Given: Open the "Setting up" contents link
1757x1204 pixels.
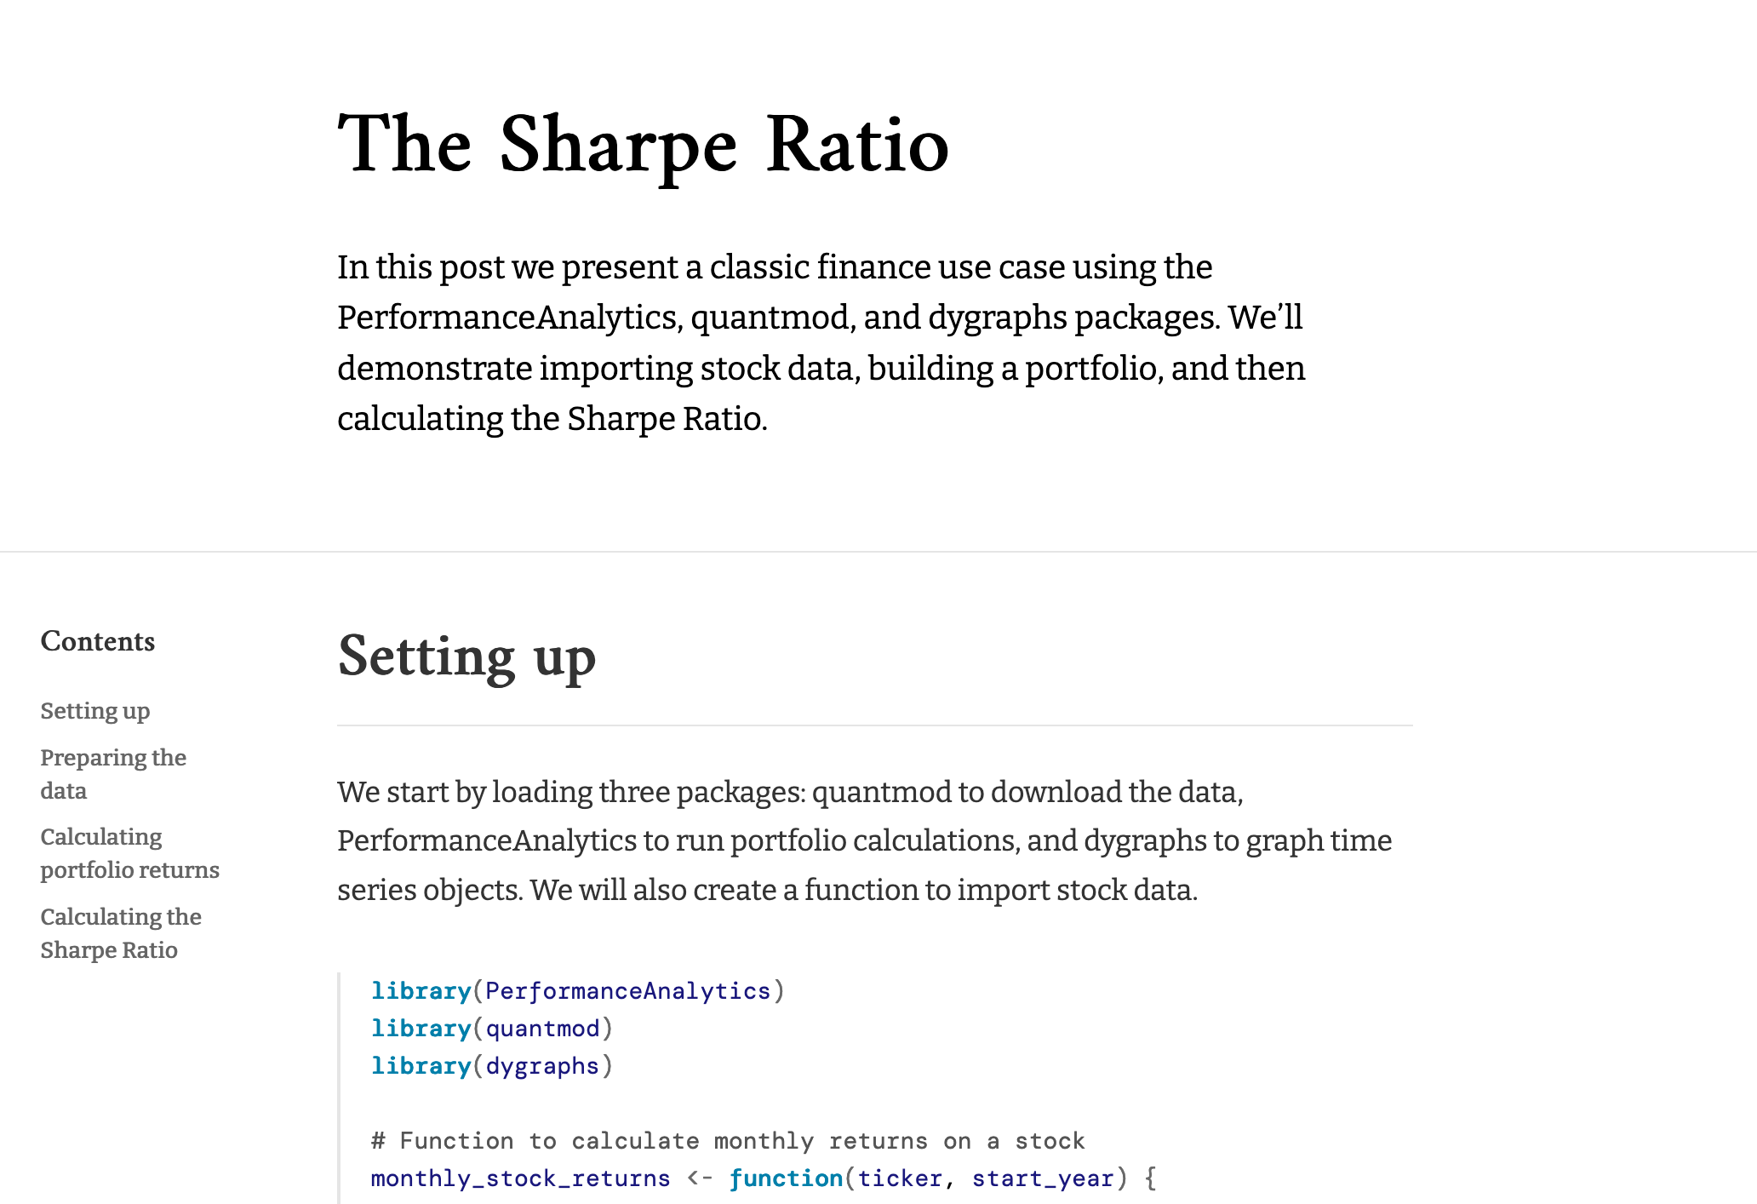Looking at the screenshot, I should pyautogui.click(x=94, y=711).
